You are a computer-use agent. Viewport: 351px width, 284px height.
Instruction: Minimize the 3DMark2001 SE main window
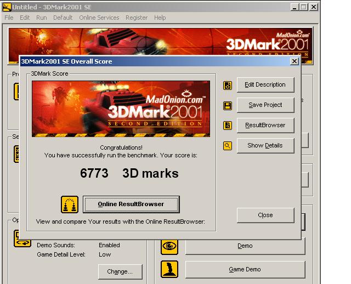295,7
